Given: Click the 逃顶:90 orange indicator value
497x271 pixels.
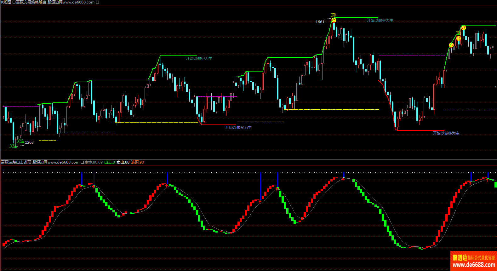Looking at the screenshot, I should (x=137, y=162).
